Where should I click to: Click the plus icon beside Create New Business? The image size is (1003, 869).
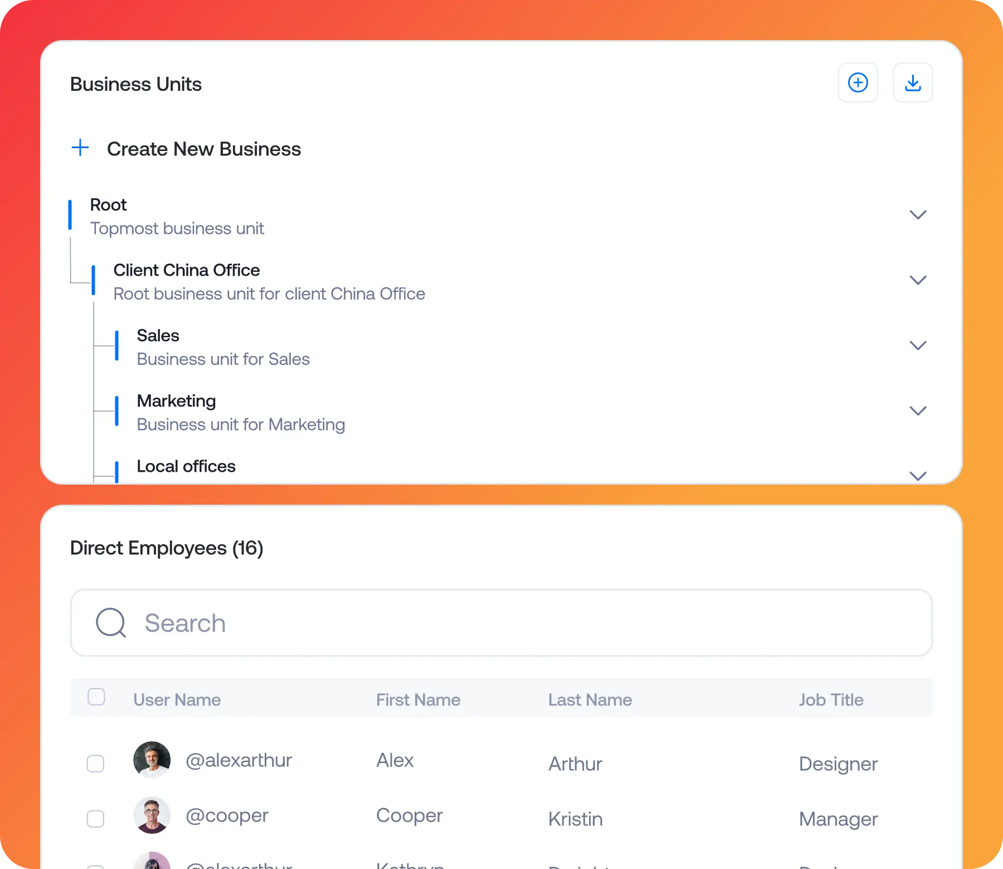[x=80, y=148]
